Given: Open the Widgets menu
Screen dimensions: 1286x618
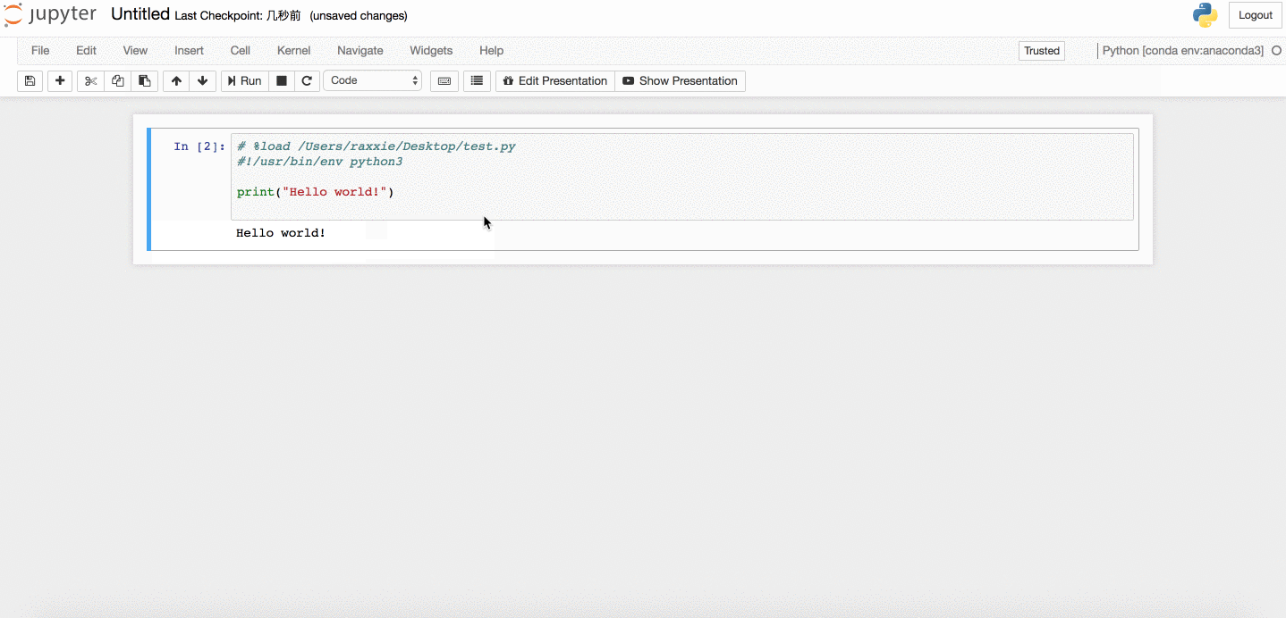Looking at the screenshot, I should pyautogui.click(x=431, y=51).
